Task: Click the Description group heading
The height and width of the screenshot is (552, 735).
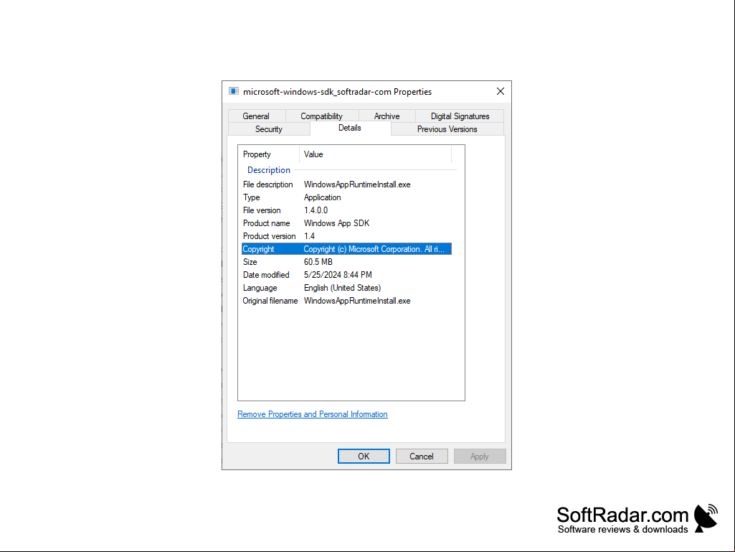Action: point(269,170)
